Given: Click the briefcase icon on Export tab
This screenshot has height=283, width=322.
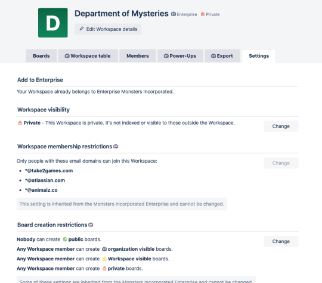Looking at the screenshot, I should [x=213, y=56].
